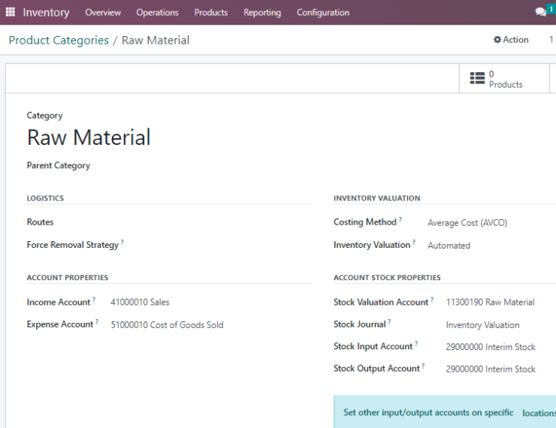The image size is (556, 428).
Task: Open the Operations menu
Action: 157,13
